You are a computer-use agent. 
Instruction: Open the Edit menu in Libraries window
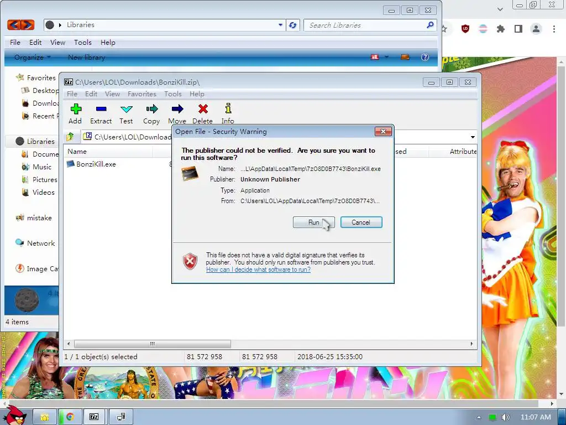(35, 42)
